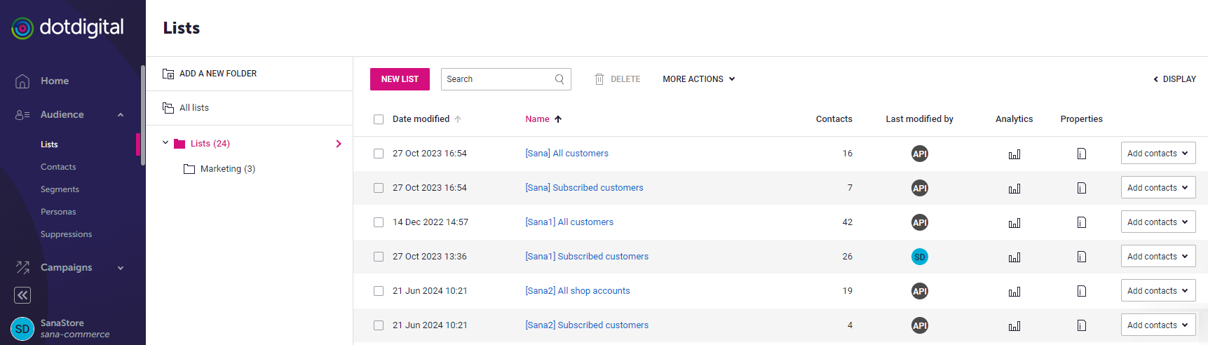Open properties of [Sana] All customers
This screenshot has height=345, width=1208.
coord(1082,154)
